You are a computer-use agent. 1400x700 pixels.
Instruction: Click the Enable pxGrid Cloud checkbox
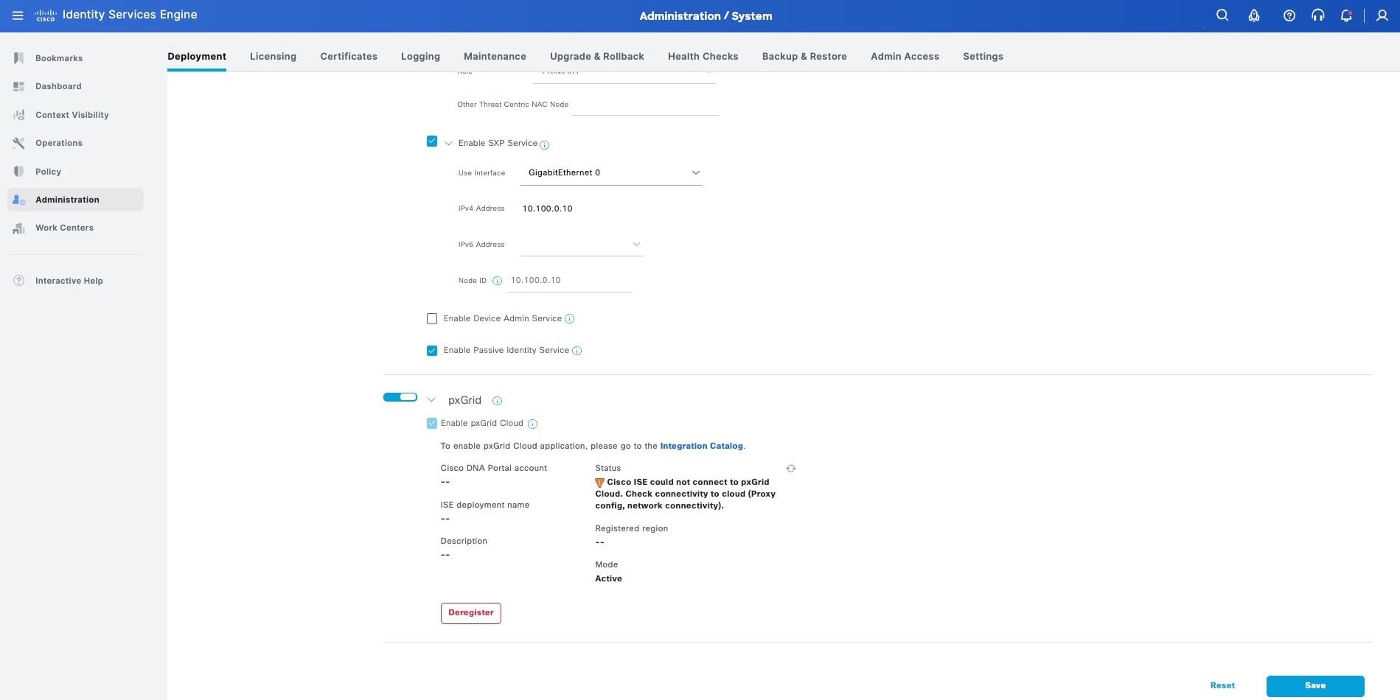(432, 423)
